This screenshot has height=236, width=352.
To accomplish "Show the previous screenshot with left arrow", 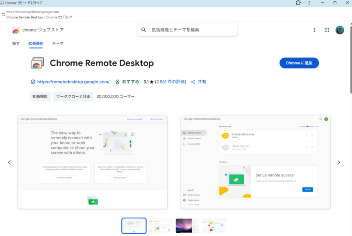I will [x=9, y=162].
